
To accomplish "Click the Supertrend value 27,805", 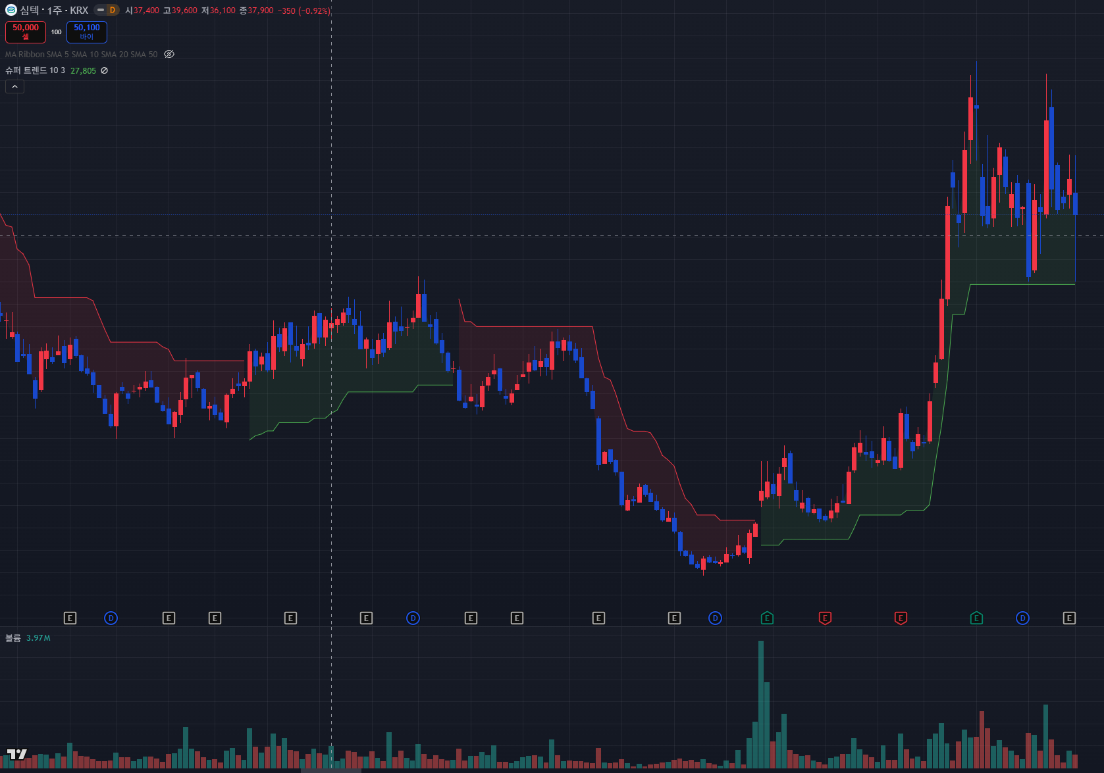I will 83,70.
